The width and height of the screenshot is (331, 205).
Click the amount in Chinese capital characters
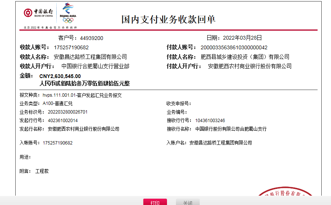(x=85, y=83)
